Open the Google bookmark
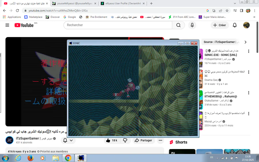 (70, 17)
